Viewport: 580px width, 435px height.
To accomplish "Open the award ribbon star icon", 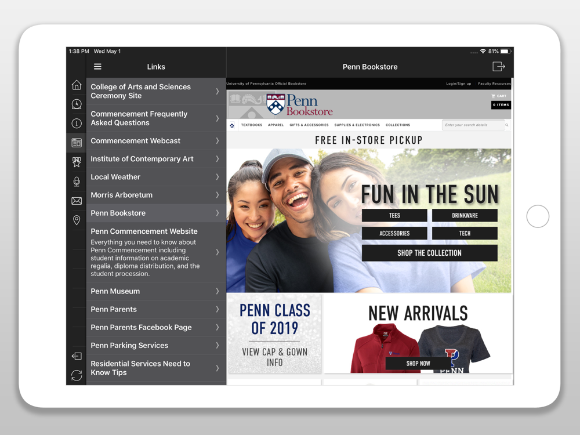I will 77,162.
